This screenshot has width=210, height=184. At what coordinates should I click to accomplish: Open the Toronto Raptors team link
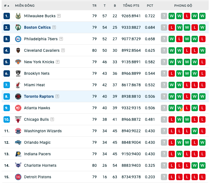39,96
